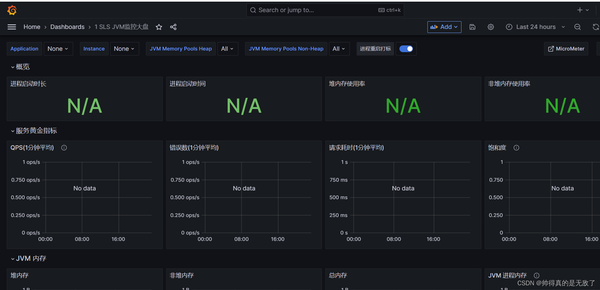Click the 进程启动时长 panel title

(28, 84)
